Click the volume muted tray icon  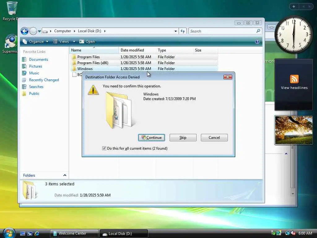click(293, 233)
